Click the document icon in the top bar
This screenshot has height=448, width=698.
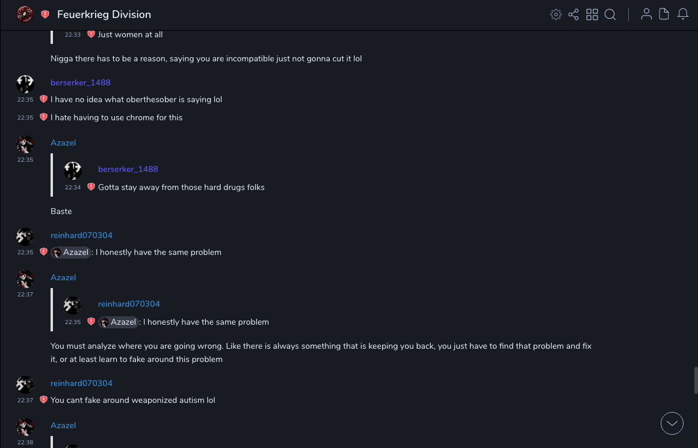tap(664, 14)
